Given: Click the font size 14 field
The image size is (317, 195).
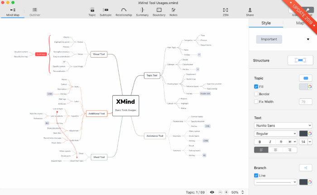Looking at the screenshot, I should tap(303, 142).
